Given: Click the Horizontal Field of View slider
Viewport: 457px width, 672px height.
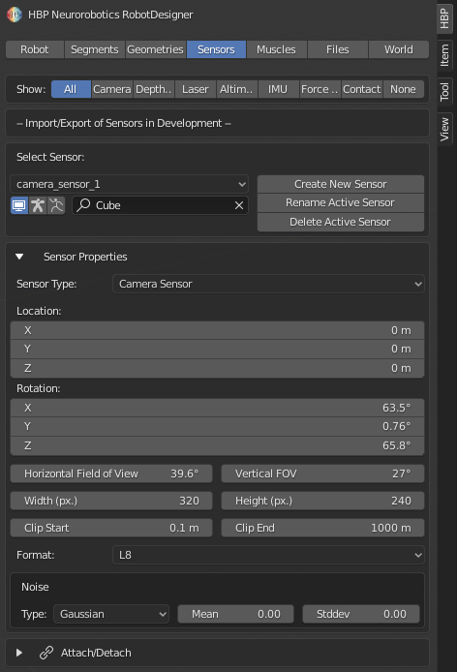Looking at the screenshot, I should point(111,473).
